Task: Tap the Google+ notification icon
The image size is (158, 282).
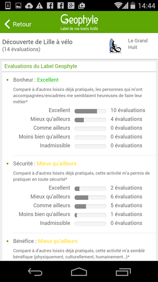Action: point(71,5)
